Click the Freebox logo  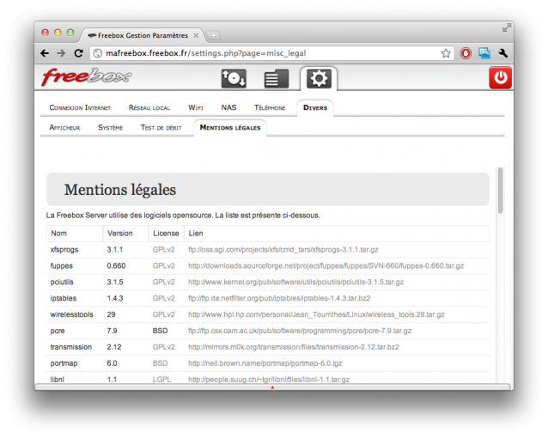click(87, 77)
